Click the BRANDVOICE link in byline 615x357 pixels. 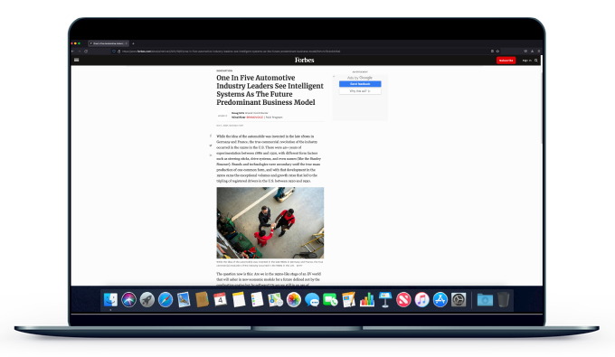tap(255, 117)
